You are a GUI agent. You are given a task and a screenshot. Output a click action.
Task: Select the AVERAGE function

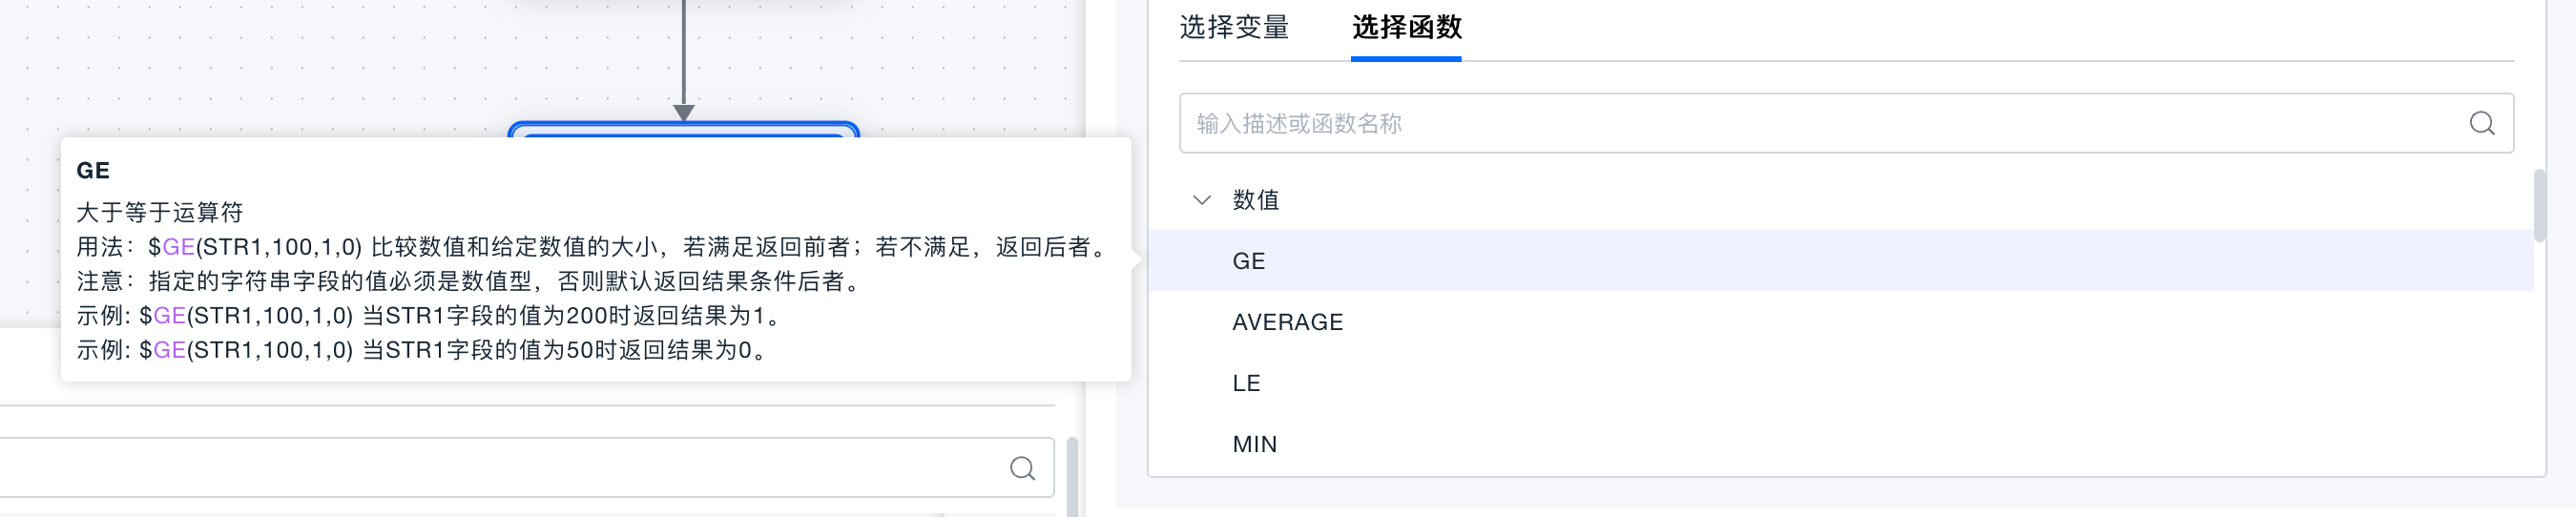tap(1287, 322)
